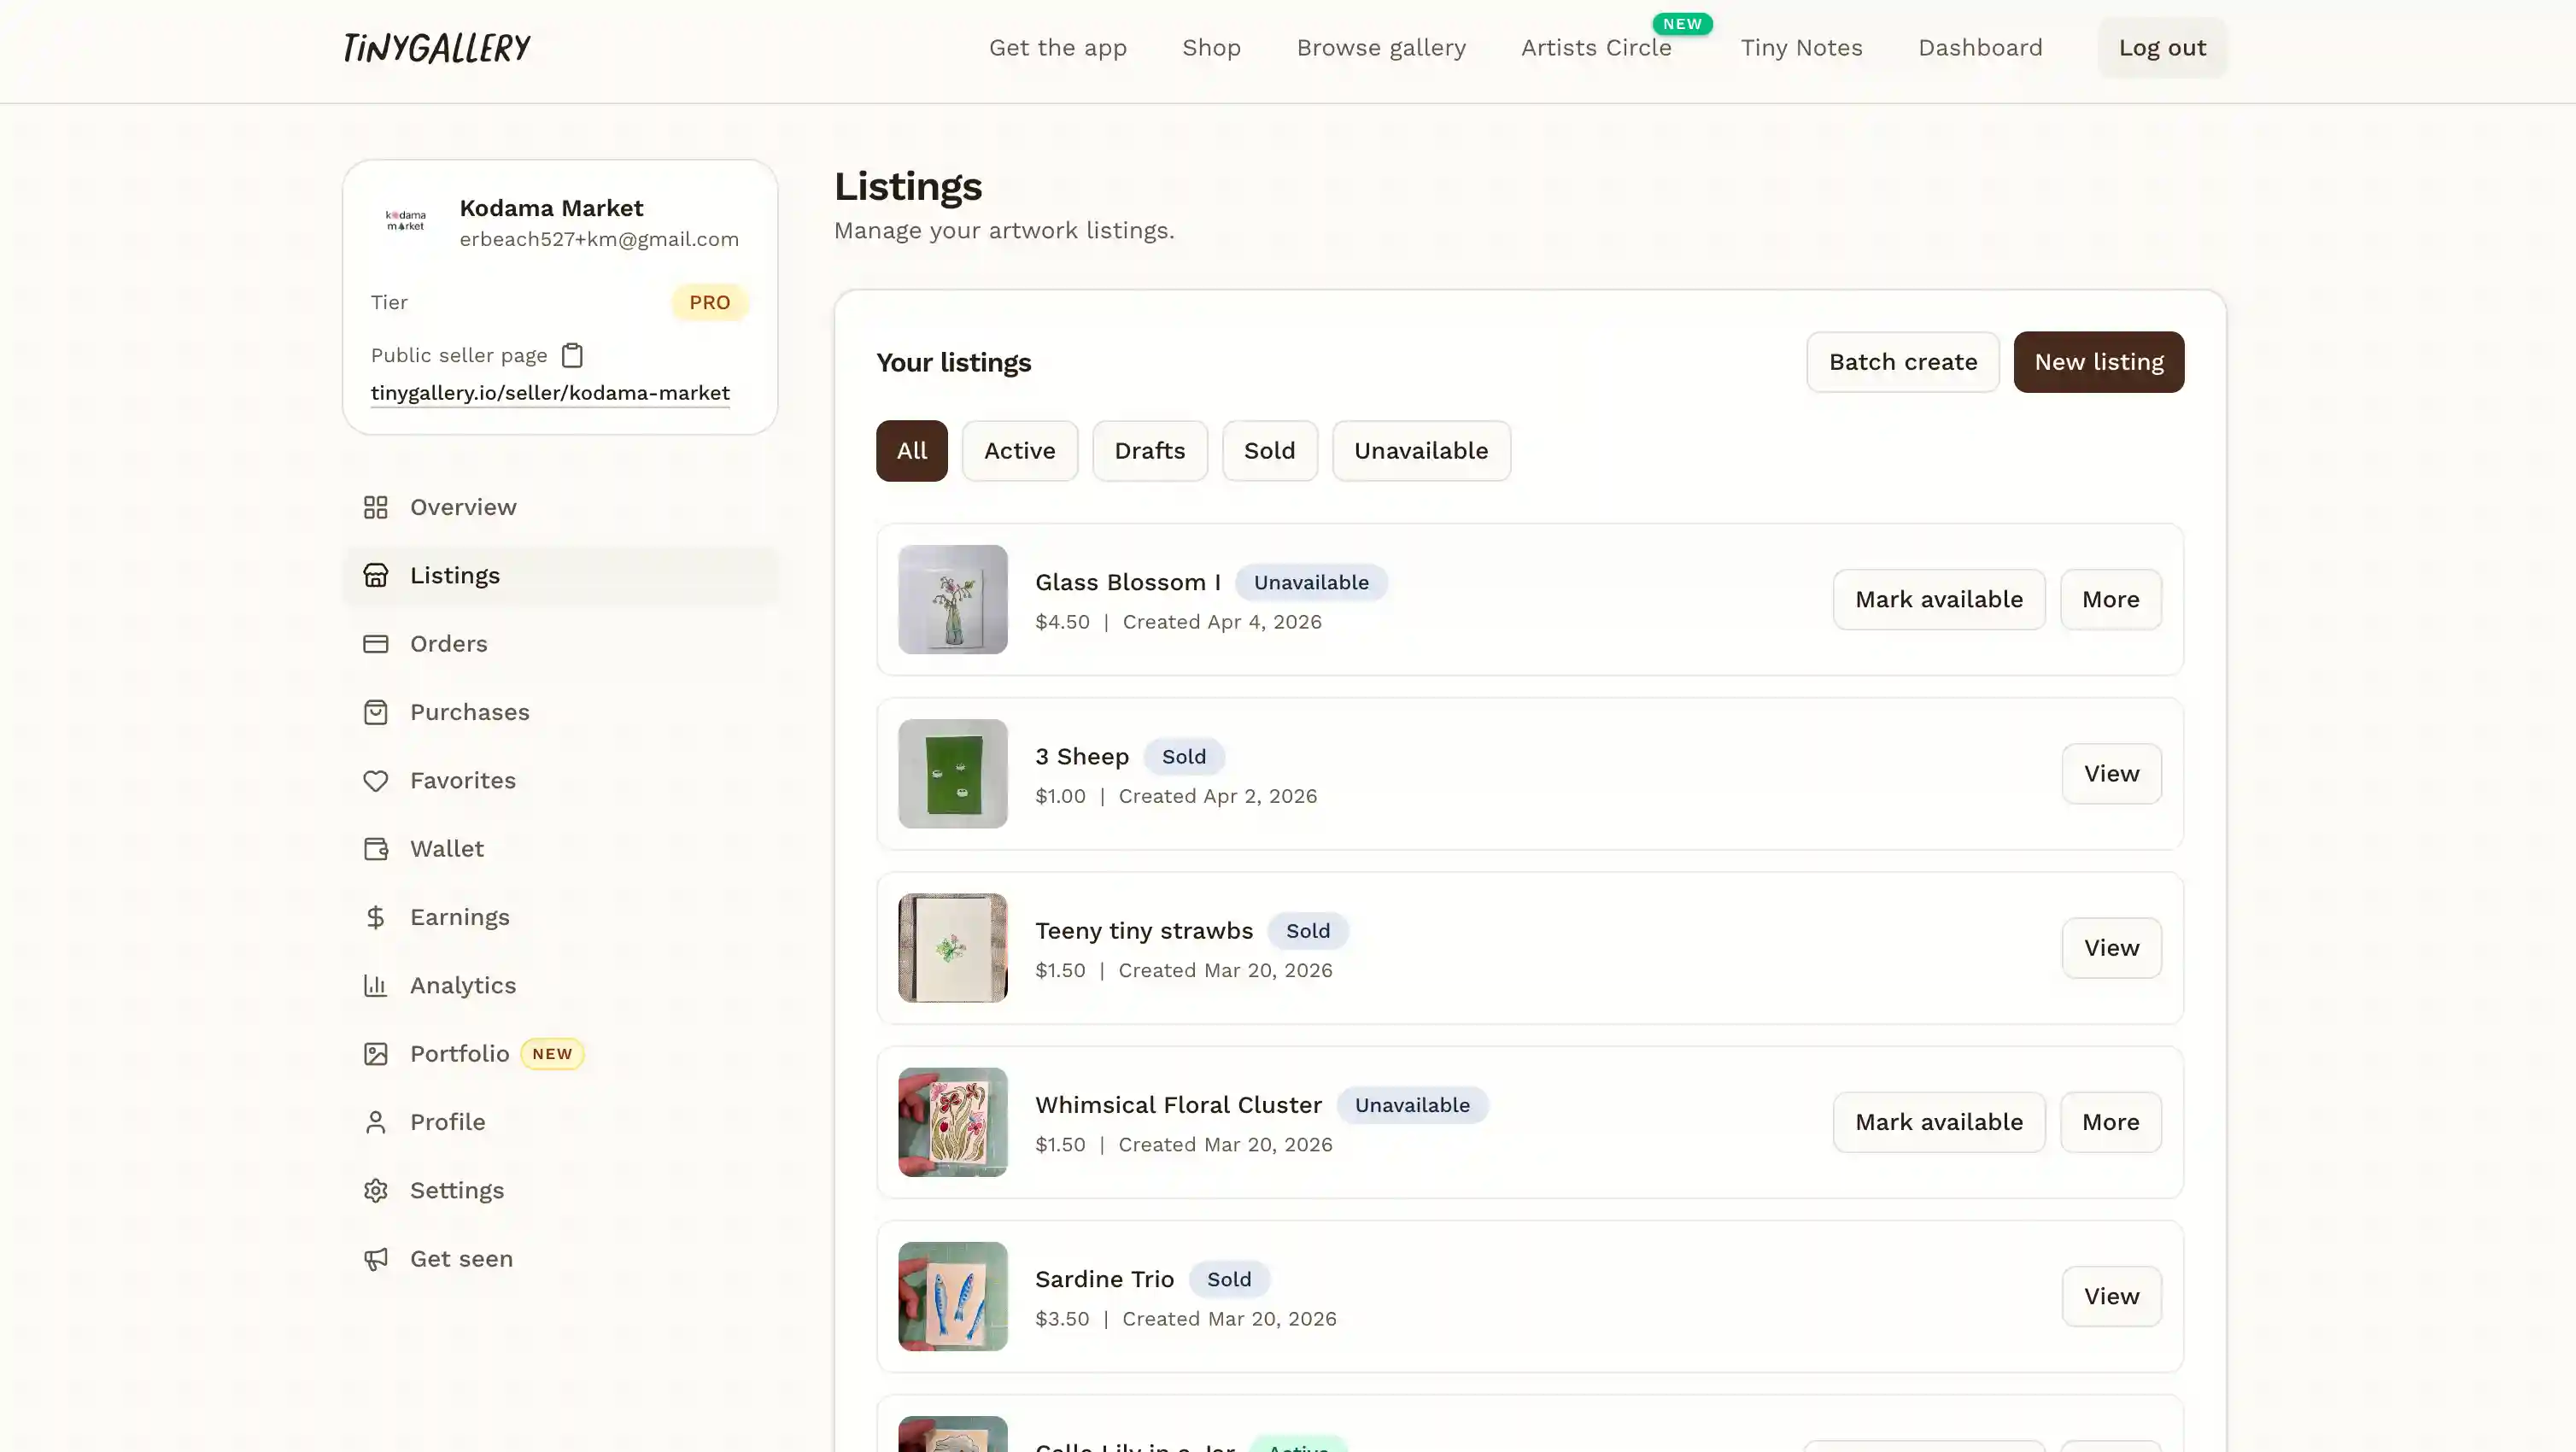Click the Purchases bag icon
The width and height of the screenshot is (2576, 1452).
click(x=375, y=712)
